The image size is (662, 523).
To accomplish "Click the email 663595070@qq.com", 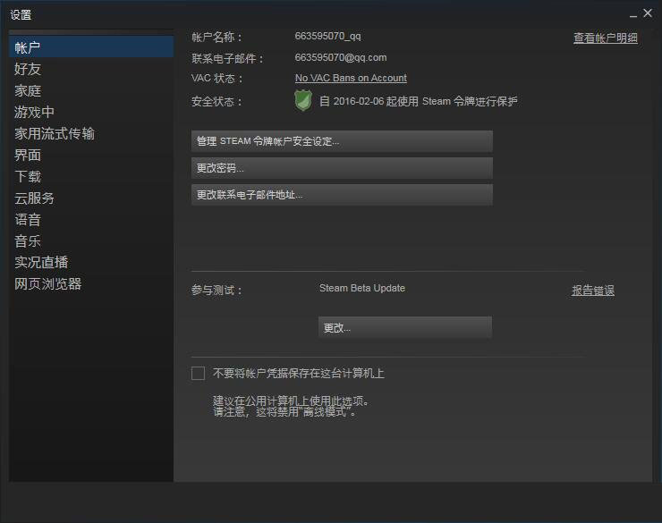I will 340,57.
